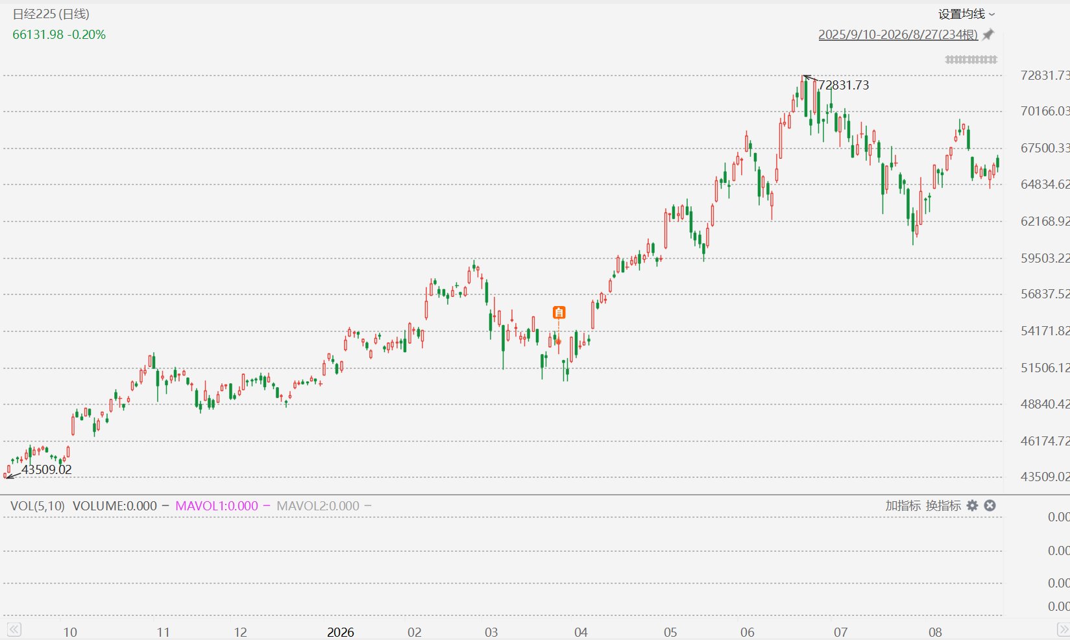
Task: Click the 72831.73 high-point label beside the peak candle
Action: click(844, 85)
